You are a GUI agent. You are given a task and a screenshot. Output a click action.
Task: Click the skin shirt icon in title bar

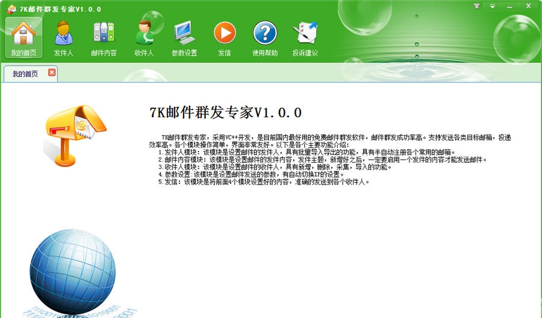[477, 6]
